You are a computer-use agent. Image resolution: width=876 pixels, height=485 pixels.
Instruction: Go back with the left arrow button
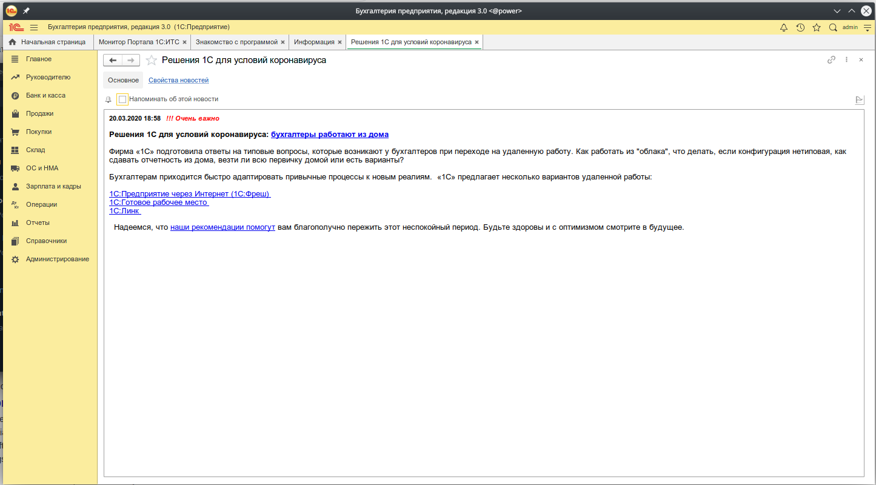(113, 60)
